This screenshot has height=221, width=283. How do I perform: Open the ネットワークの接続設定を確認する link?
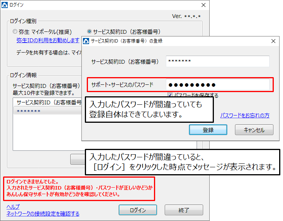[43, 214]
